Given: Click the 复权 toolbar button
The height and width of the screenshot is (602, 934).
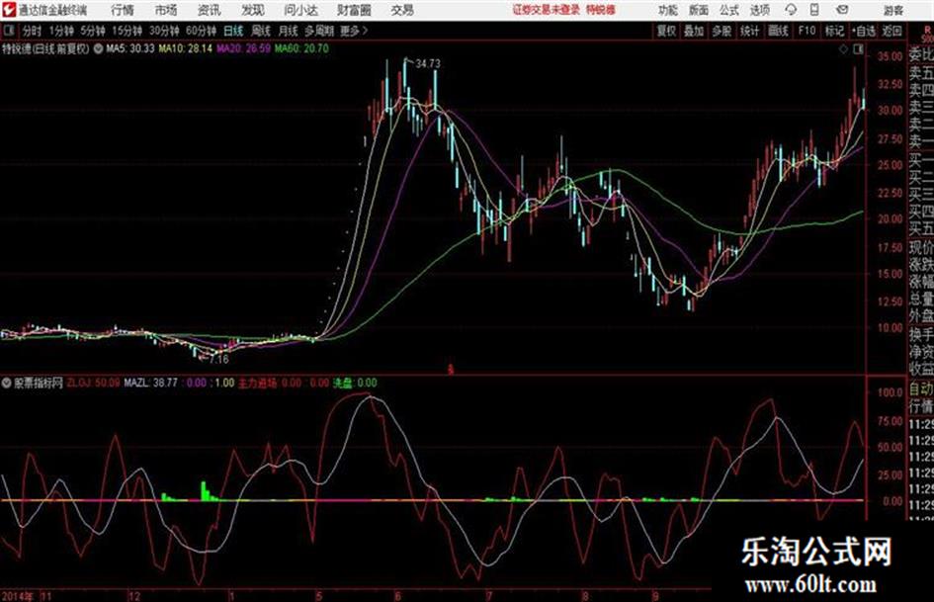Looking at the screenshot, I should click(666, 31).
